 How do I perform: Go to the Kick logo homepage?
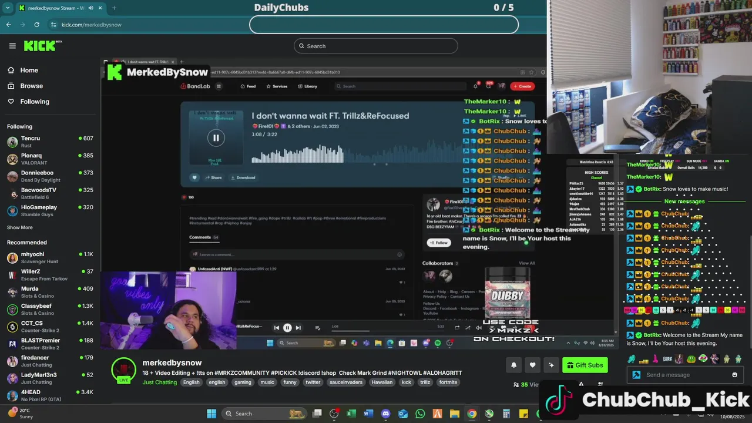tap(43, 46)
